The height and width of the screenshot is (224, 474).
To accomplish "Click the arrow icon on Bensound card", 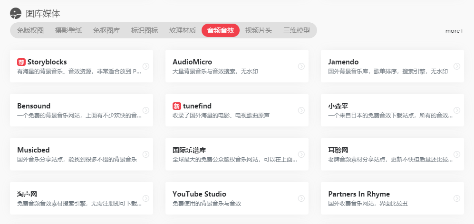I will 146,110.
